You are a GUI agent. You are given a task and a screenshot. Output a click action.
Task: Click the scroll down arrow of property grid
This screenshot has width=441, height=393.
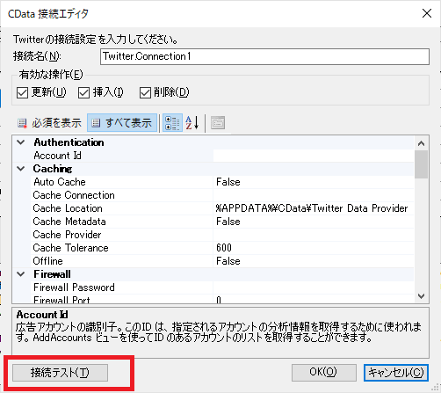pyautogui.click(x=422, y=296)
